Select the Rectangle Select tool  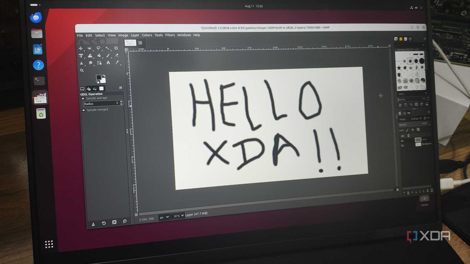point(90,48)
